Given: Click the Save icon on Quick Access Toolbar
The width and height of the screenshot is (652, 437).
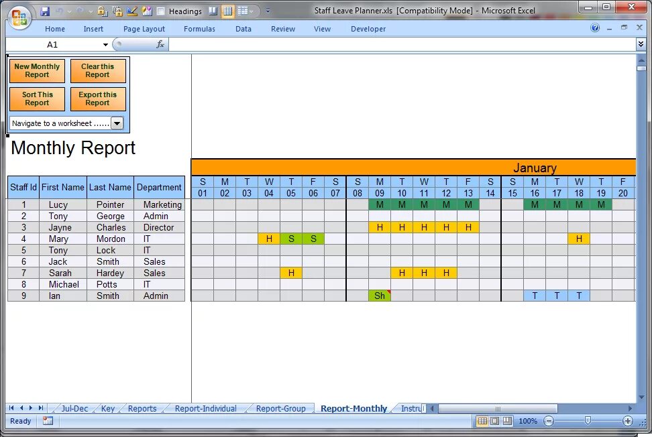Looking at the screenshot, I should coord(45,10).
